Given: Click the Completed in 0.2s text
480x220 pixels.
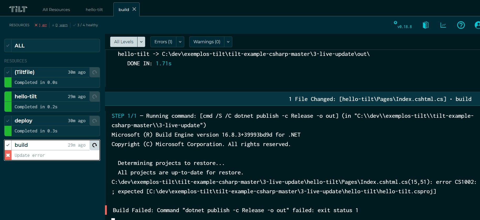Looking at the screenshot, I should click(x=36, y=107).
